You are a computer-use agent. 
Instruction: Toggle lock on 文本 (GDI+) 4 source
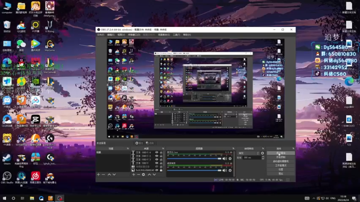pos(161,152)
